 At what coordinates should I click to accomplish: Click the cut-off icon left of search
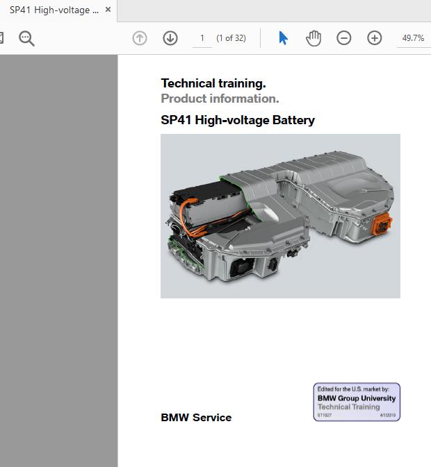click(x=2, y=38)
